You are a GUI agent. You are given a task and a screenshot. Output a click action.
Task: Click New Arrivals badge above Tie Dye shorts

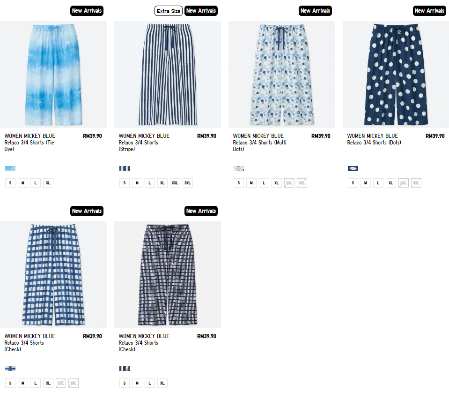(87, 11)
